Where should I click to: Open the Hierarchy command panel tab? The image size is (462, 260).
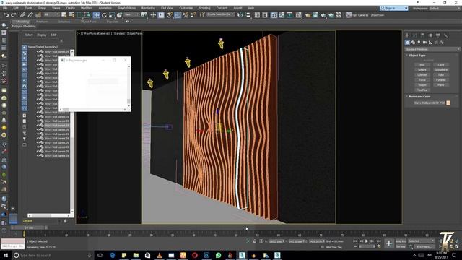[422, 35]
